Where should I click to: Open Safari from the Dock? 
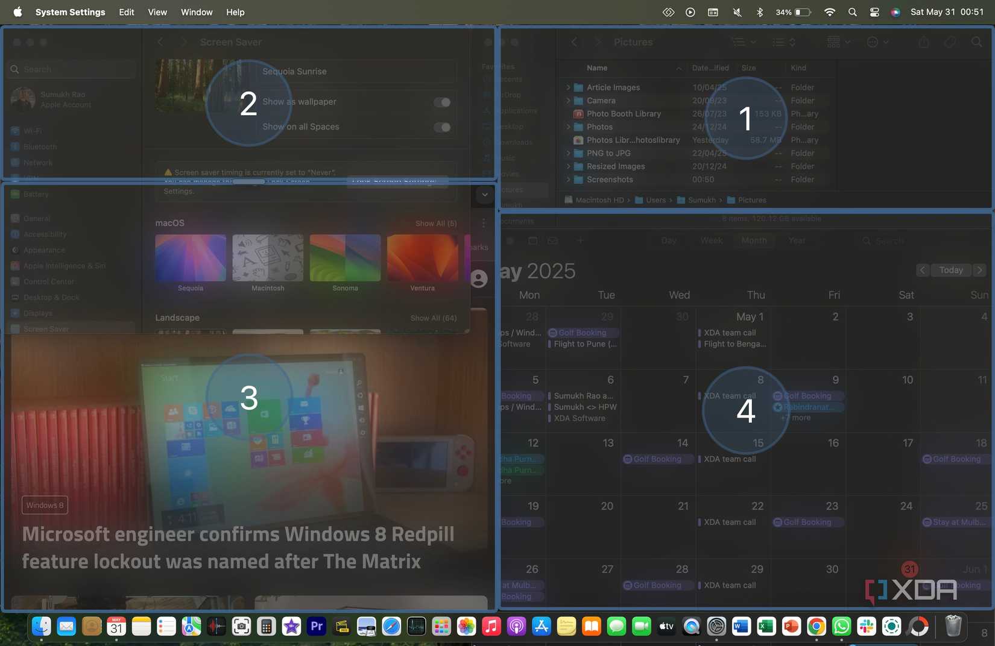coord(391,627)
